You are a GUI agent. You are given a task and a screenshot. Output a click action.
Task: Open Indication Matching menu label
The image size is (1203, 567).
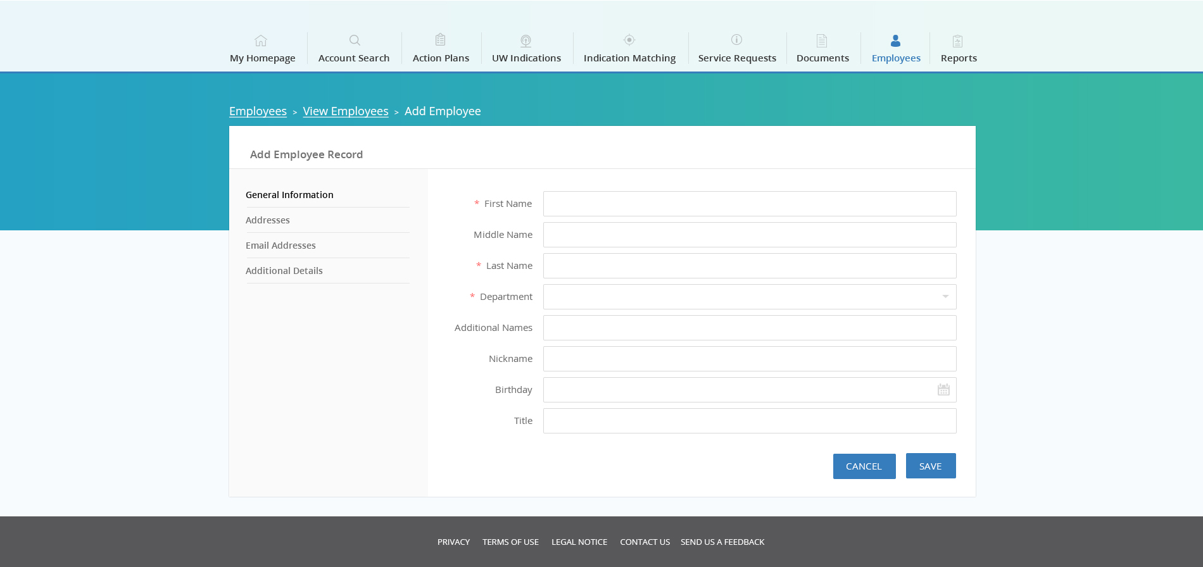point(630,58)
